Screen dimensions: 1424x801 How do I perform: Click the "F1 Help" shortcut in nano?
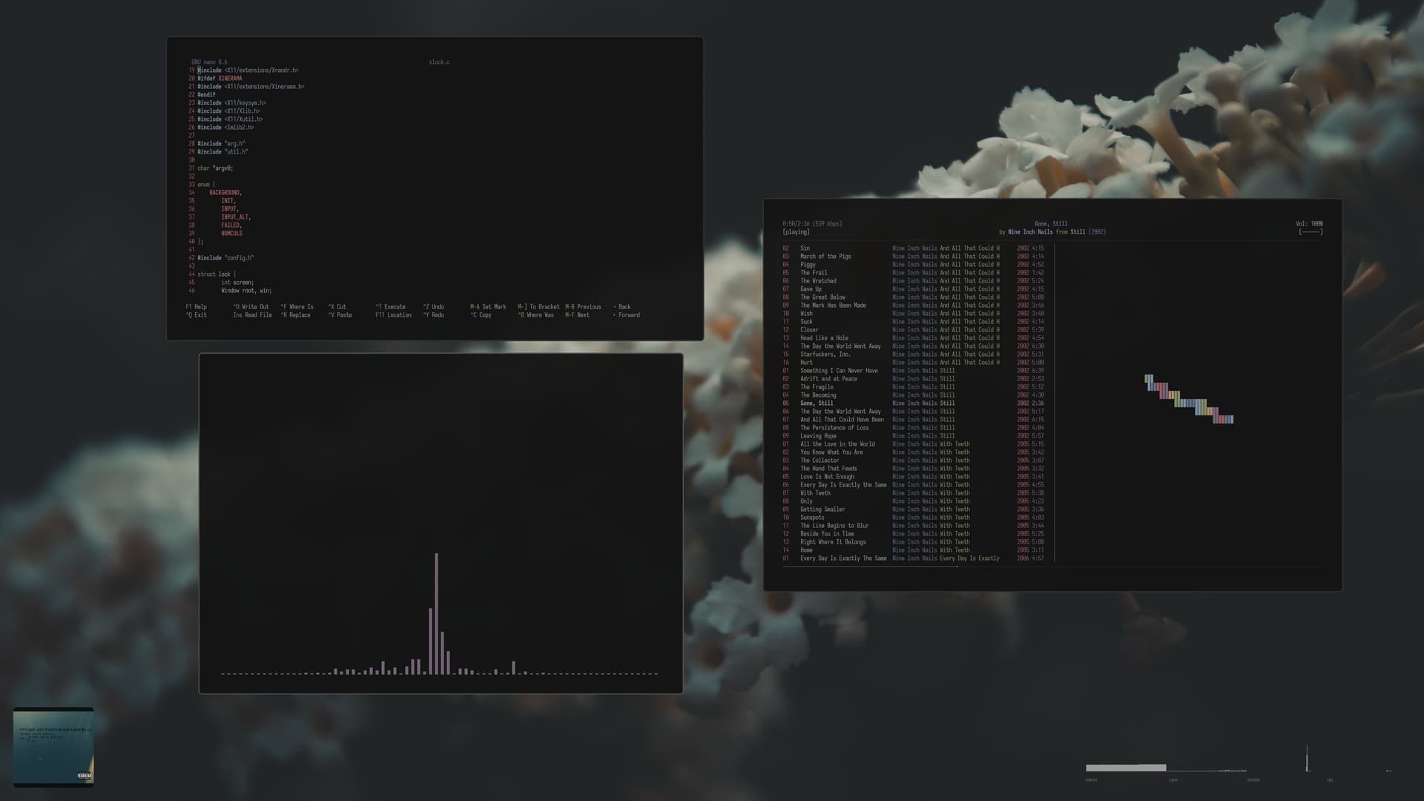pyautogui.click(x=197, y=307)
